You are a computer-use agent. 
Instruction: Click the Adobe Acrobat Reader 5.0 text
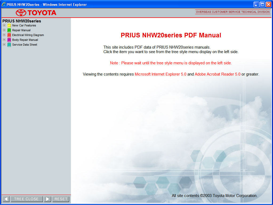tap(218, 74)
